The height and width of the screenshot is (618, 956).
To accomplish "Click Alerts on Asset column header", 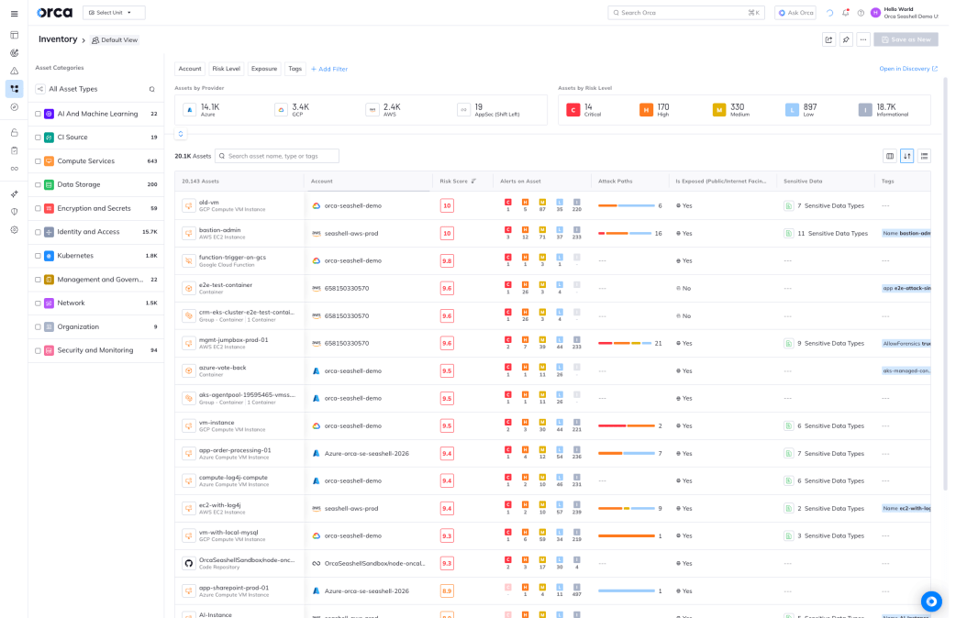I will click(x=520, y=181).
